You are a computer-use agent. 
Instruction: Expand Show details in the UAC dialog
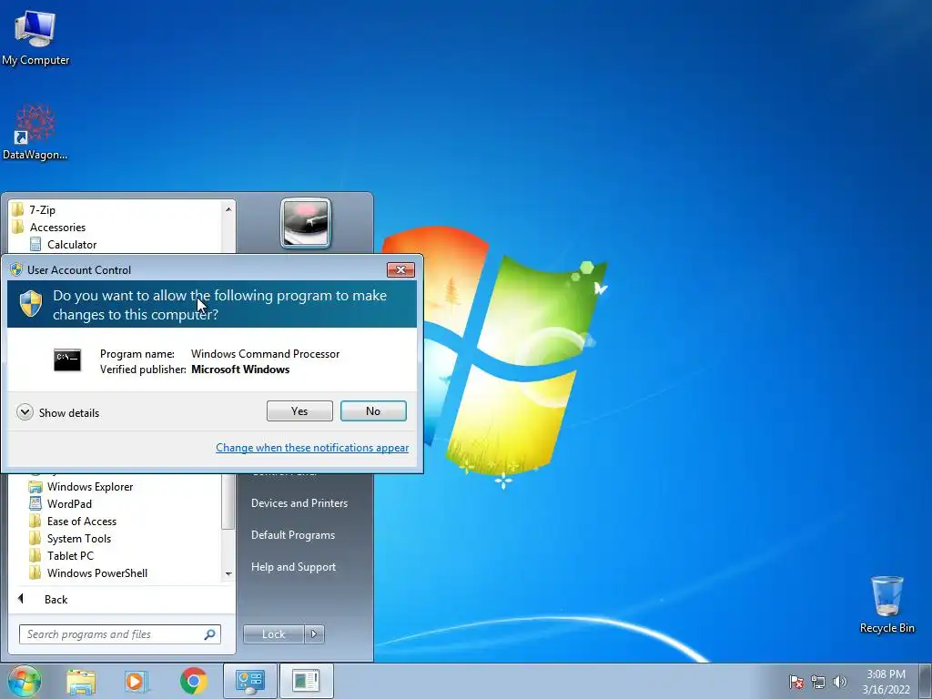[57, 412]
